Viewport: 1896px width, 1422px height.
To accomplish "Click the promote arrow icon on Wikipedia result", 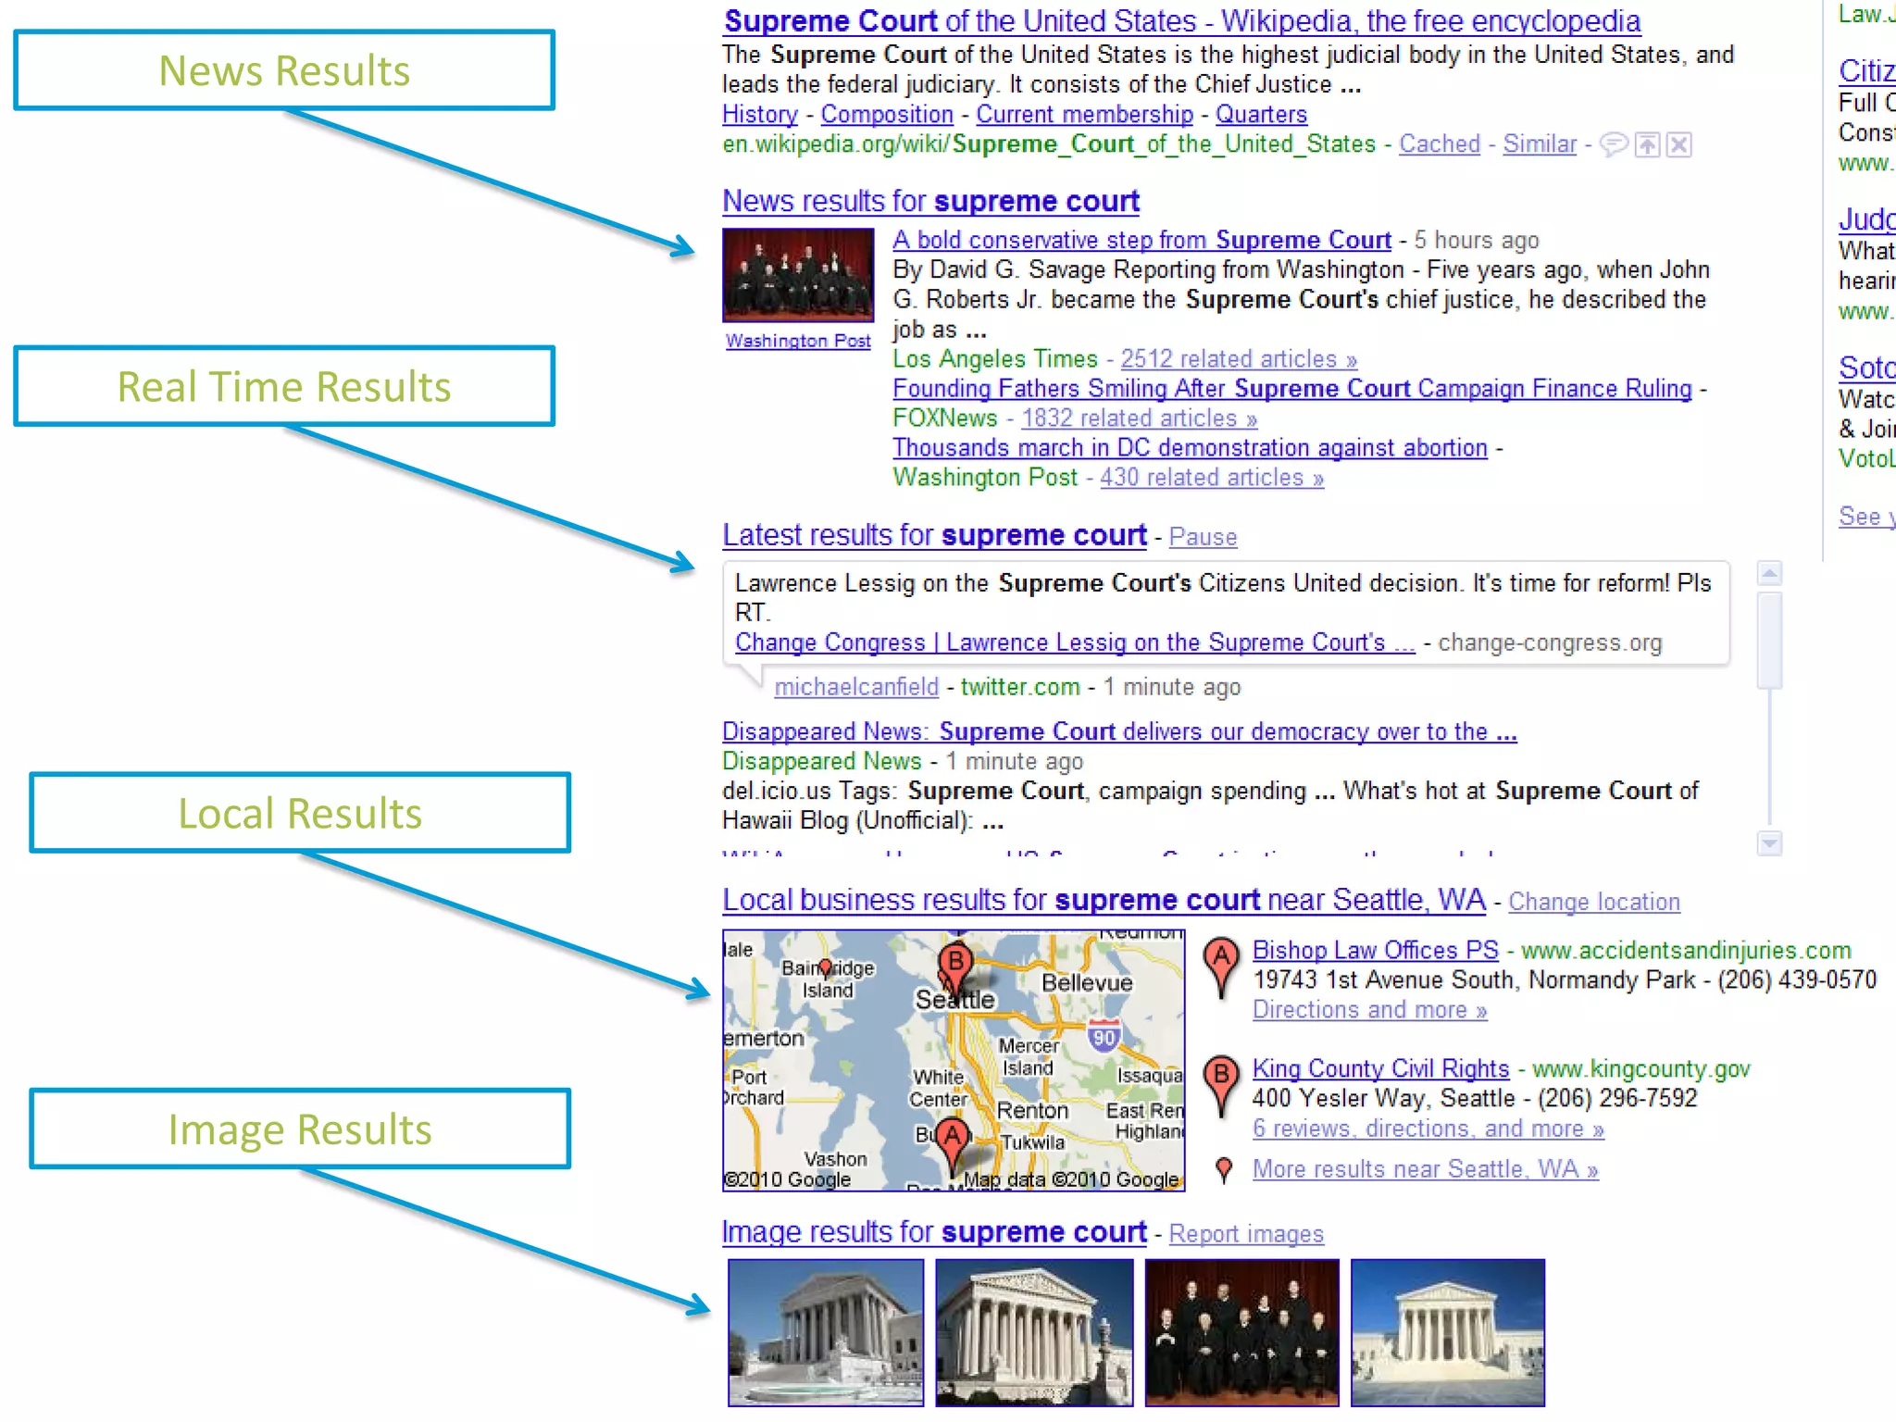I will (x=1647, y=144).
